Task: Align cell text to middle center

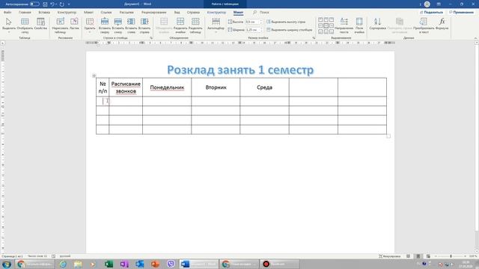Action: pos(326,25)
